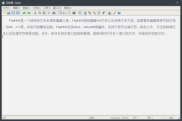Click the dark screen toolbar icon

pyautogui.click(x=74, y=13)
